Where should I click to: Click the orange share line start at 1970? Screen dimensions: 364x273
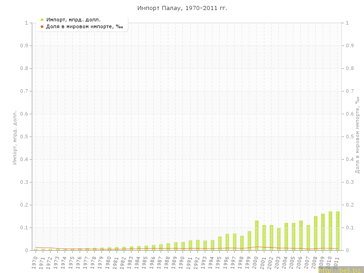(36, 247)
